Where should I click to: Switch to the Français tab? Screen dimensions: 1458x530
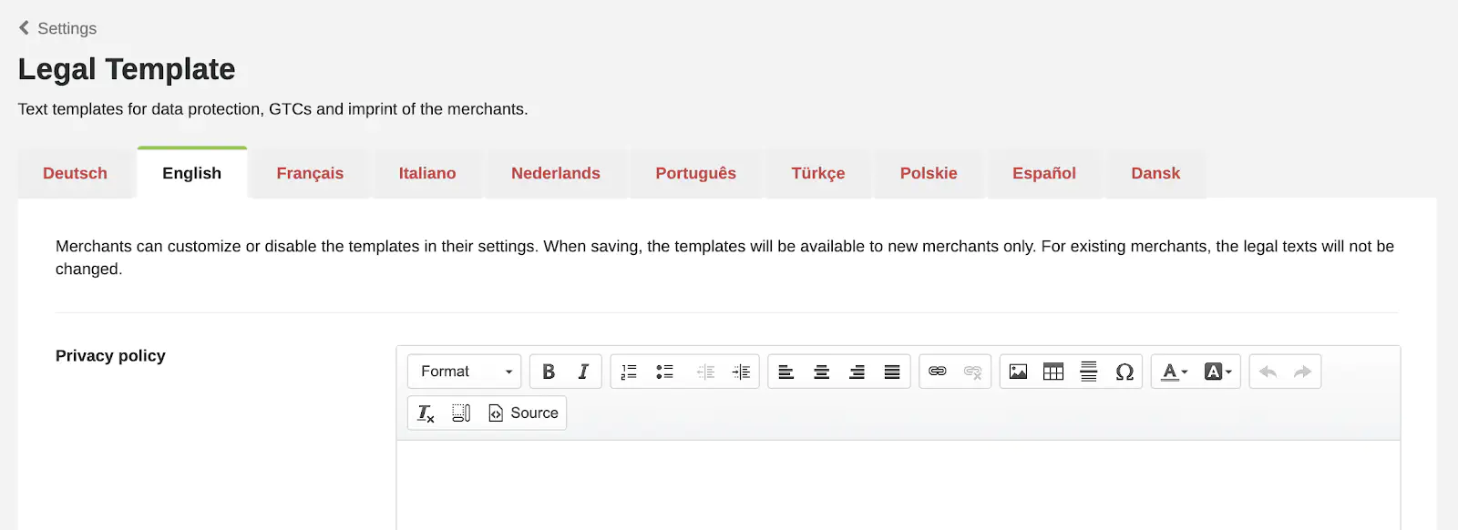tap(310, 173)
